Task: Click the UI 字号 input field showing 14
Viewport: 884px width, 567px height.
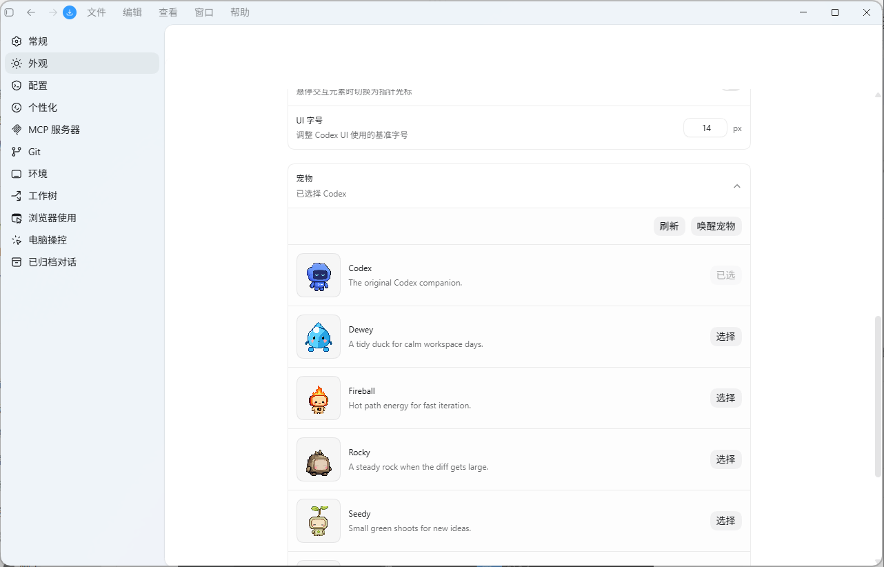Action: (x=705, y=128)
